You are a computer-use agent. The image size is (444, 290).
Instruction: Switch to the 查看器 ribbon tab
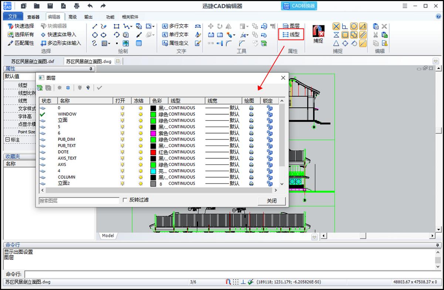click(x=33, y=17)
